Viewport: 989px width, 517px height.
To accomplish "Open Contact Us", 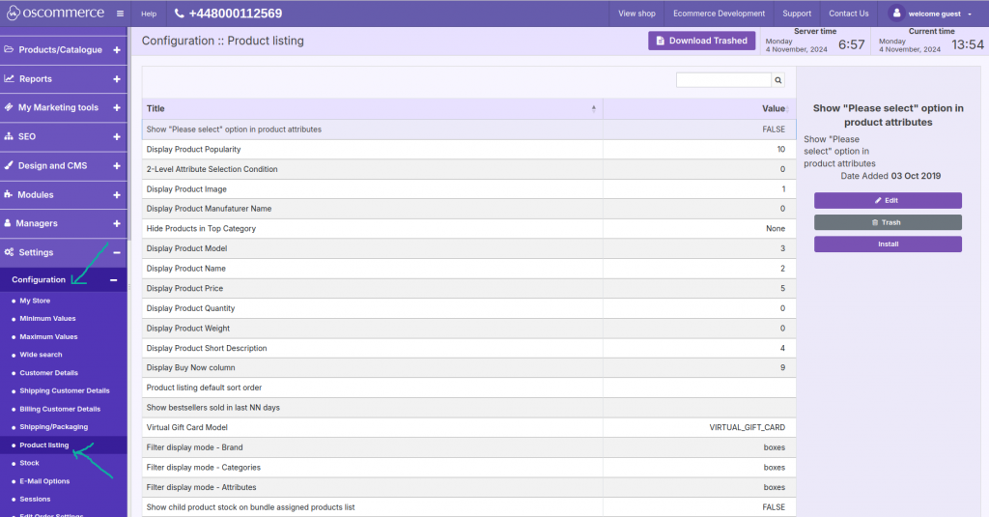I will coord(848,14).
